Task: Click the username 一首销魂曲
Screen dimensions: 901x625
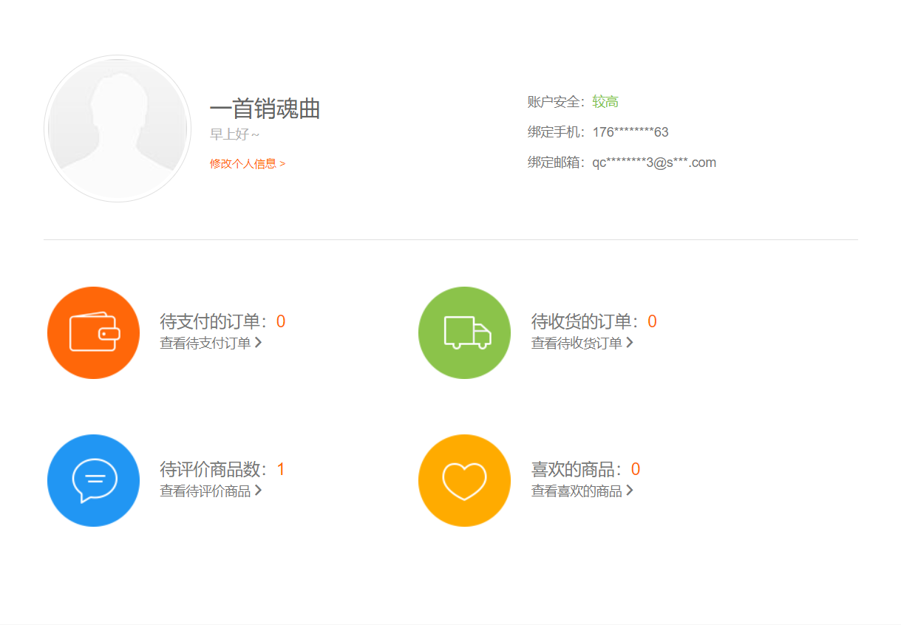Action: (265, 109)
